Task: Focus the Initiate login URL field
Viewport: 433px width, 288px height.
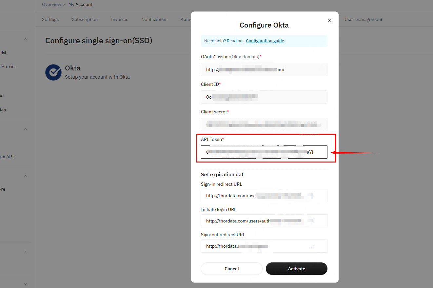Action: click(x=264, y=221)
